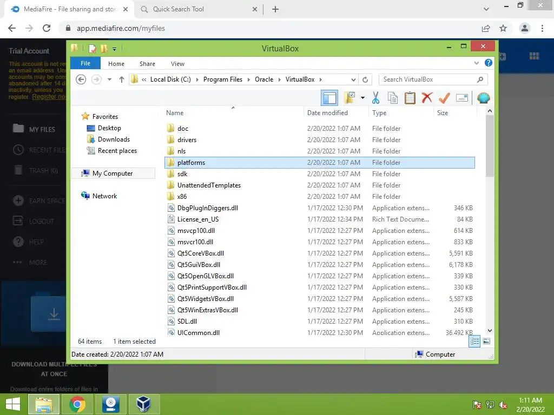Go forward in Explorer navigation

pos(96,79)
